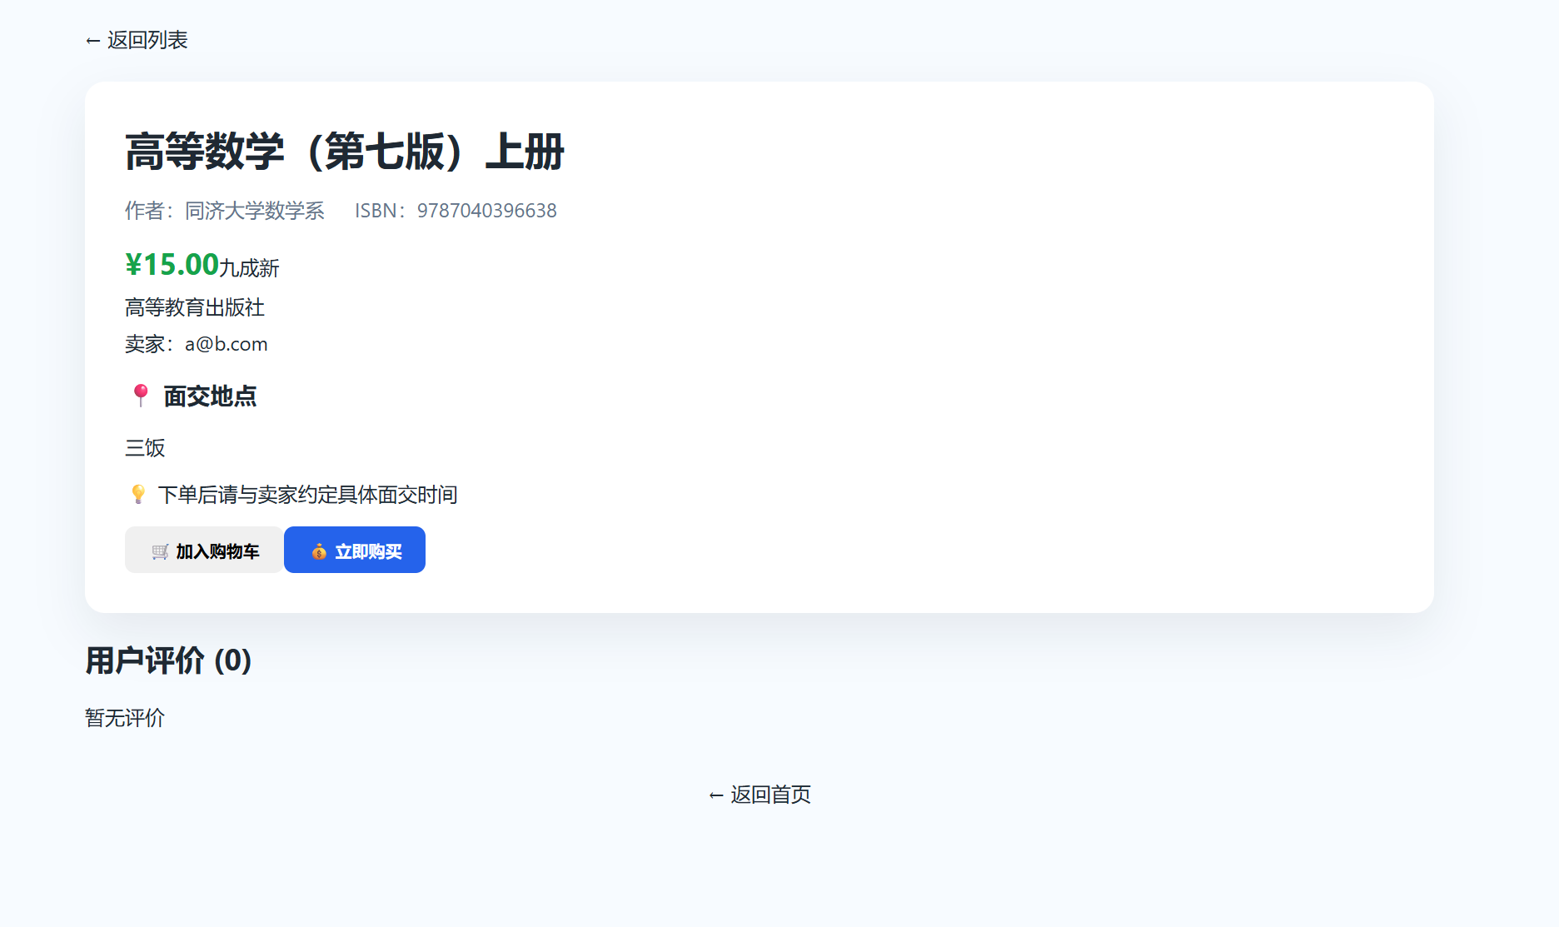1559x927 pixels.
Task: Click the 用户评价 (0) heading
Action: click(x=167, y=660)
